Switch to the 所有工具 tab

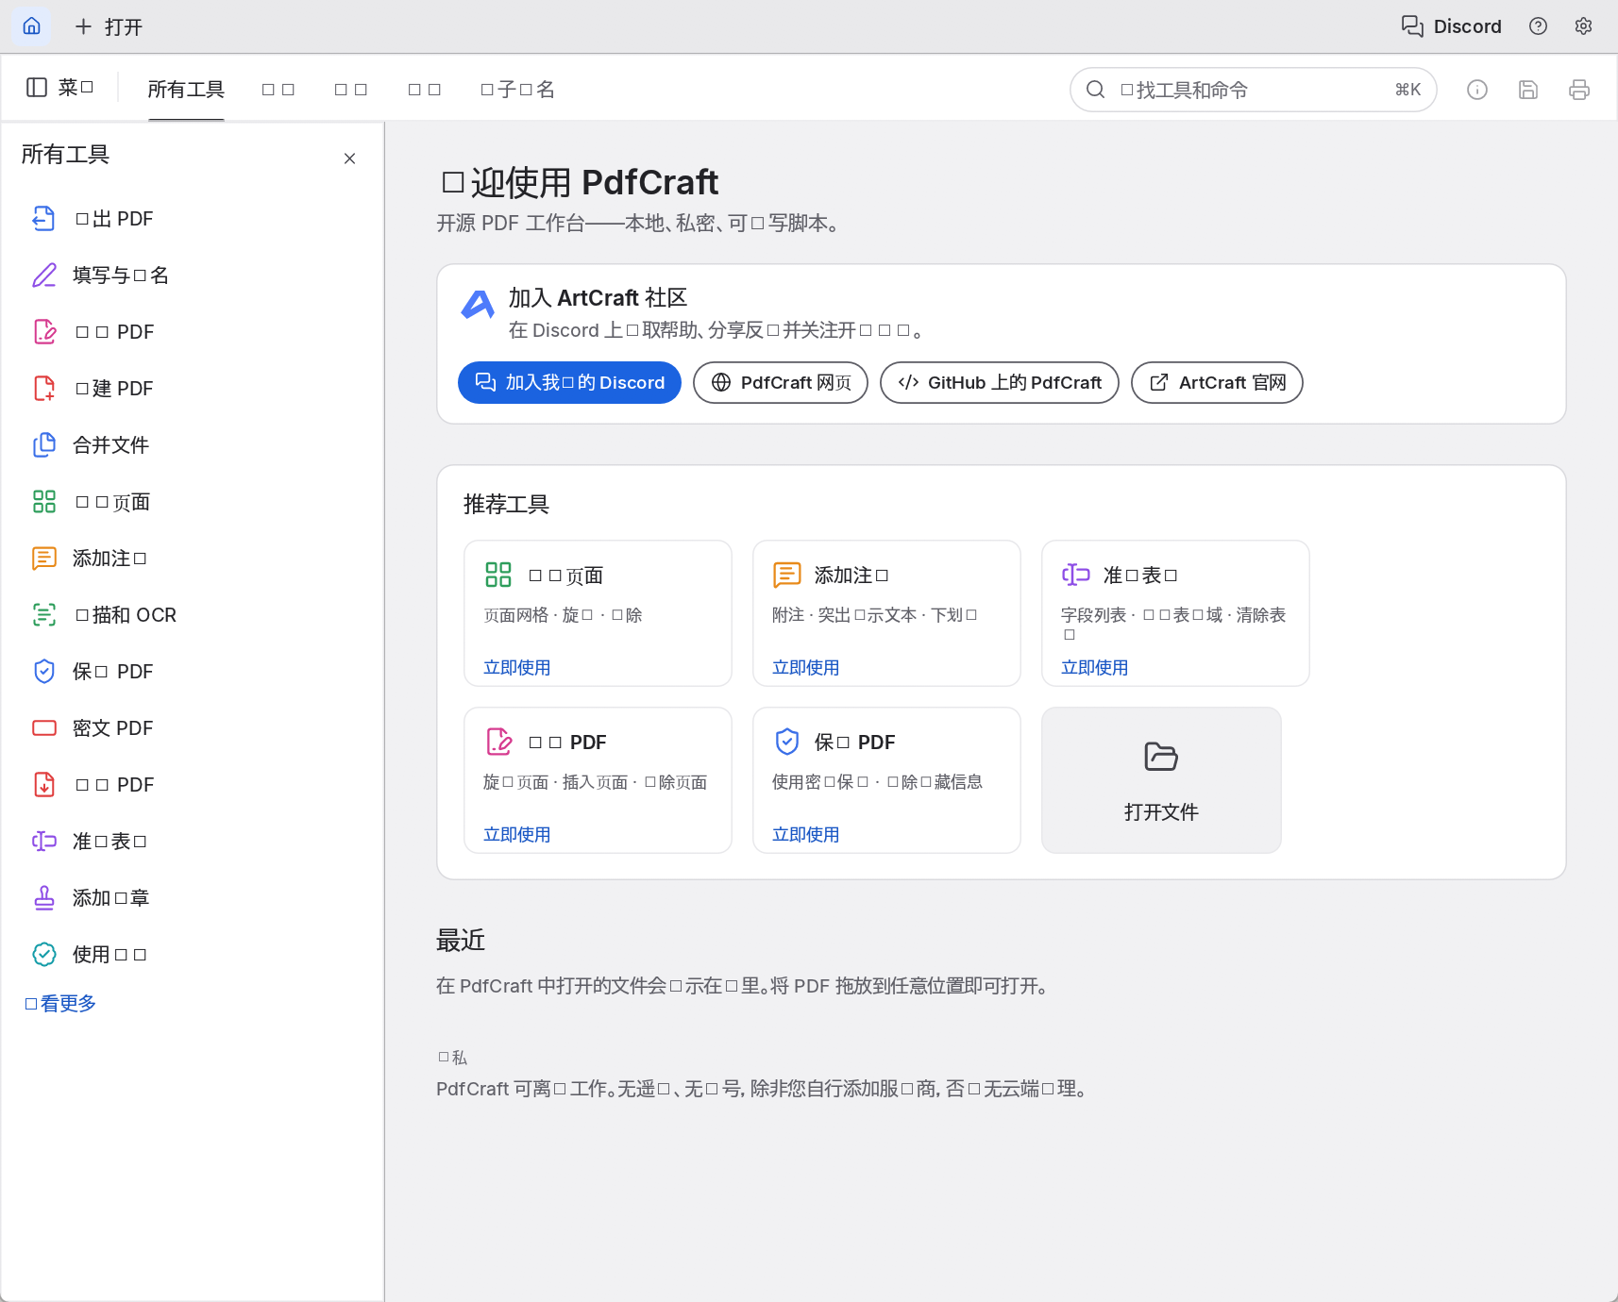point(186,90)
